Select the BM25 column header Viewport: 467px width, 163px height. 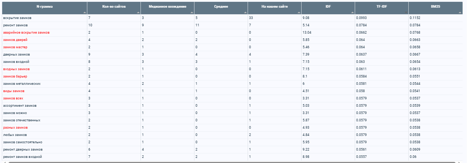(x=435, y=8)
